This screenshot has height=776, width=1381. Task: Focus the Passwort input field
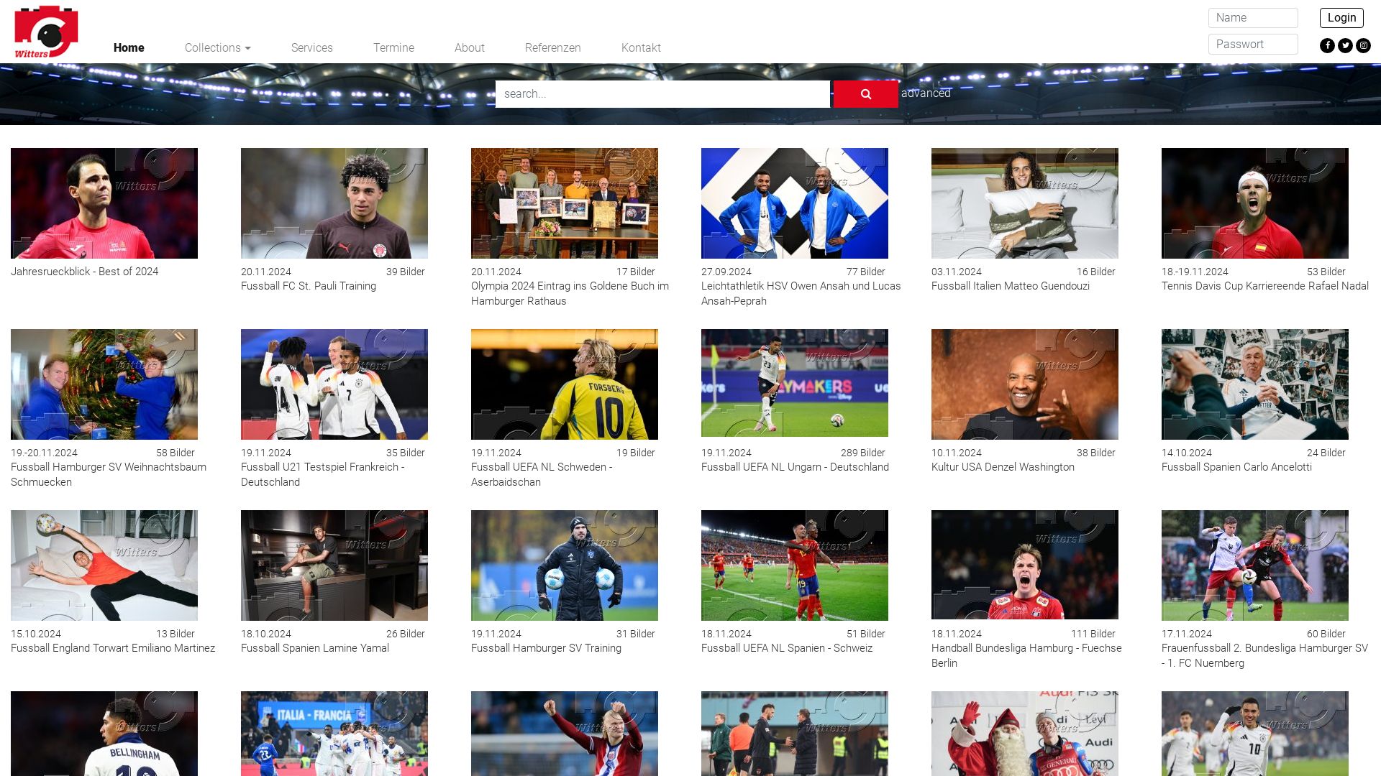[1253, 45]
